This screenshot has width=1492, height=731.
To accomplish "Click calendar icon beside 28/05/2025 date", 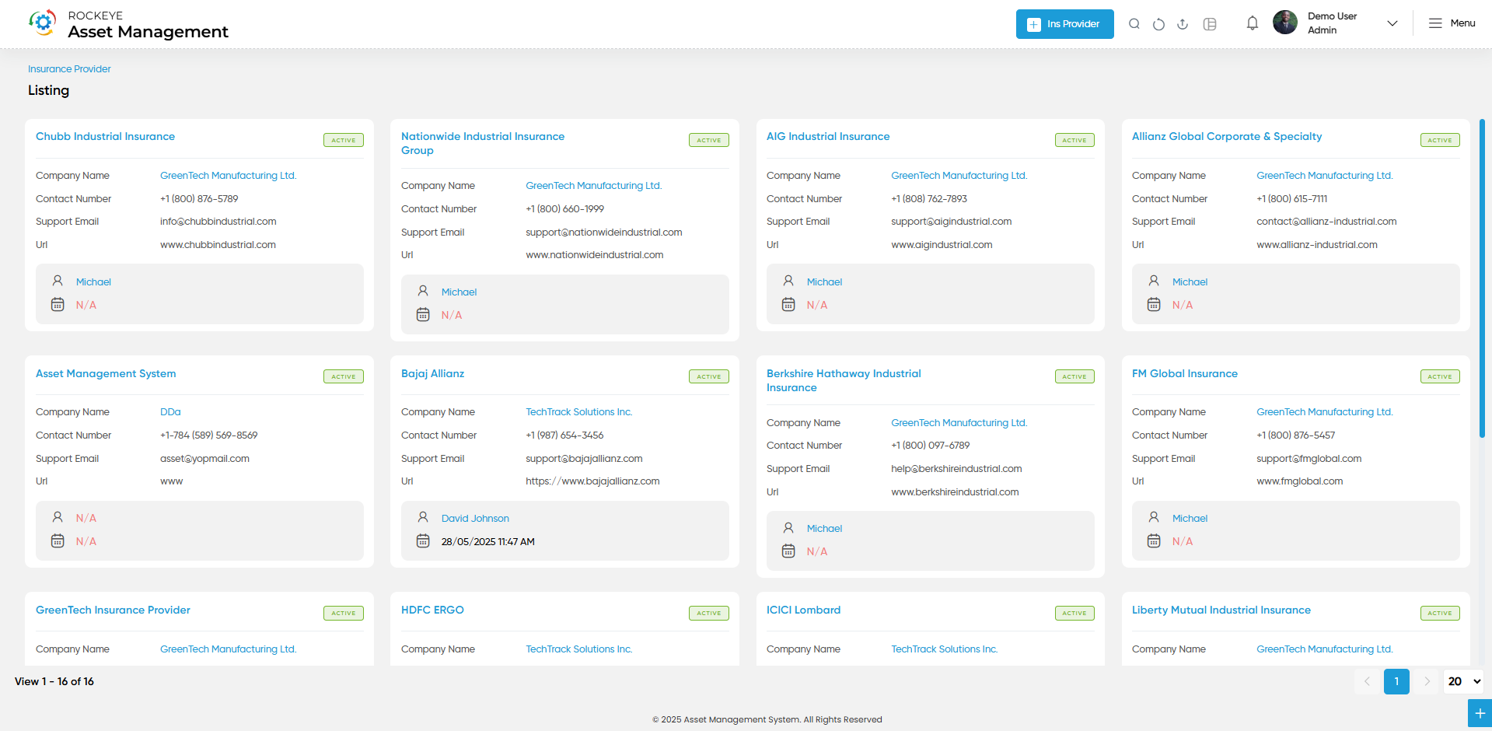I will pos(423,541).
